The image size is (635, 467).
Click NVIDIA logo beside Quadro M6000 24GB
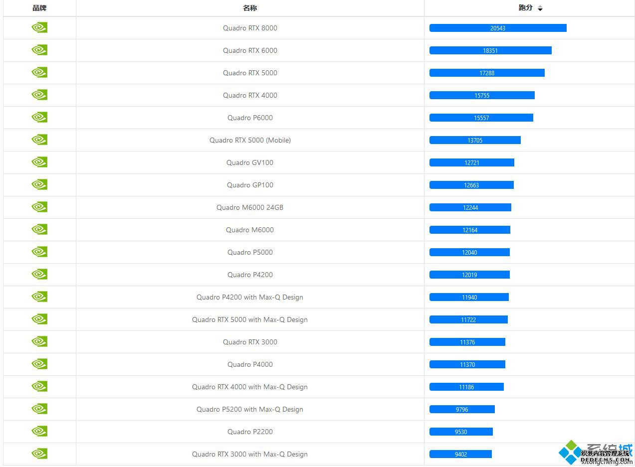click(39, 207)
